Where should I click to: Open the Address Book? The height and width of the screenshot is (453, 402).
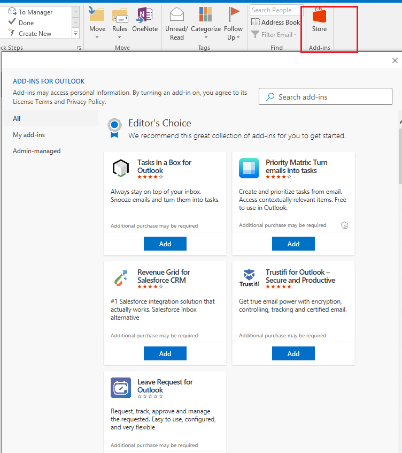pyautogui.click(x=275, y=22)
